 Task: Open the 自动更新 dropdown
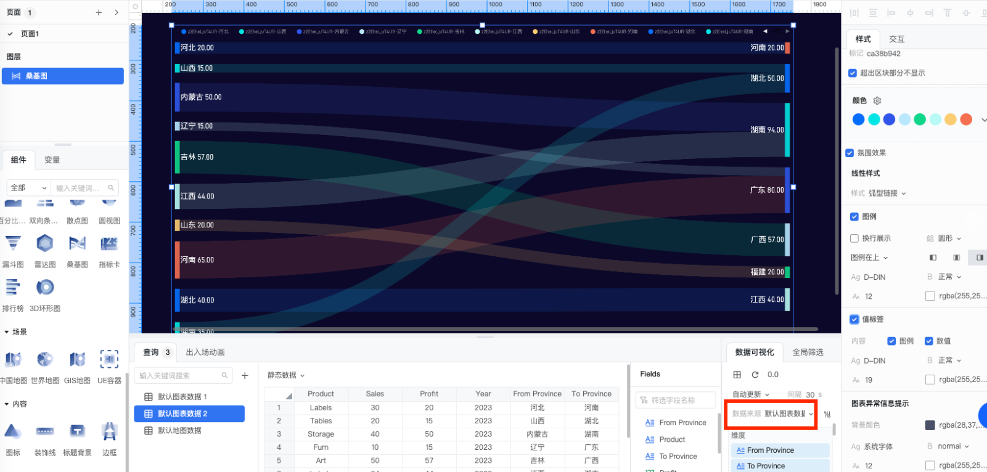point(751,394)
